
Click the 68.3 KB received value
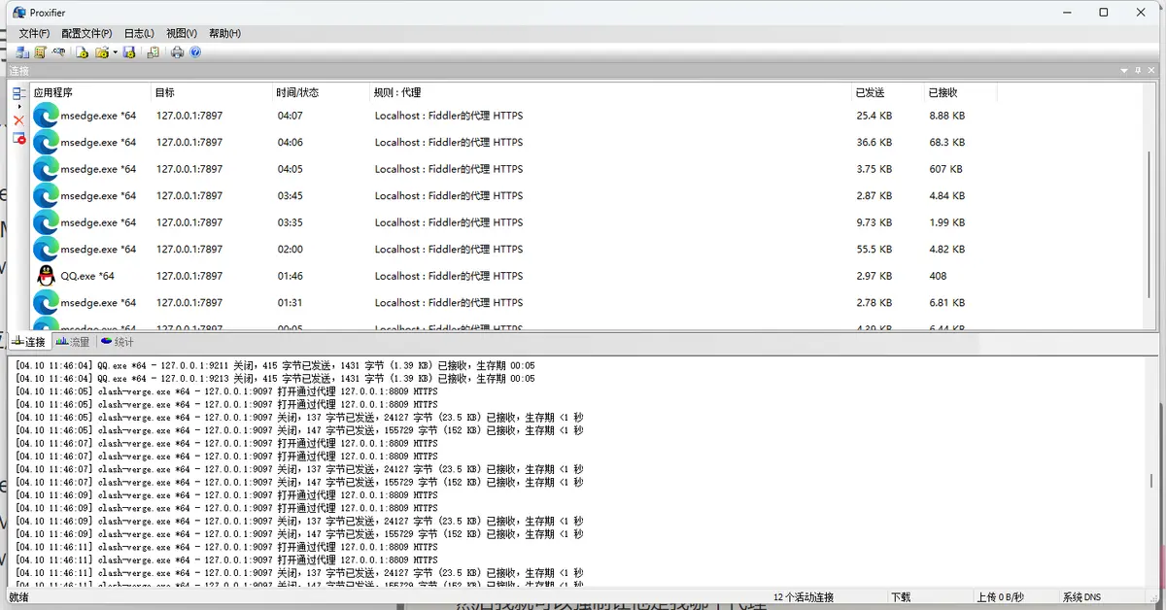(x=947, y=142)
